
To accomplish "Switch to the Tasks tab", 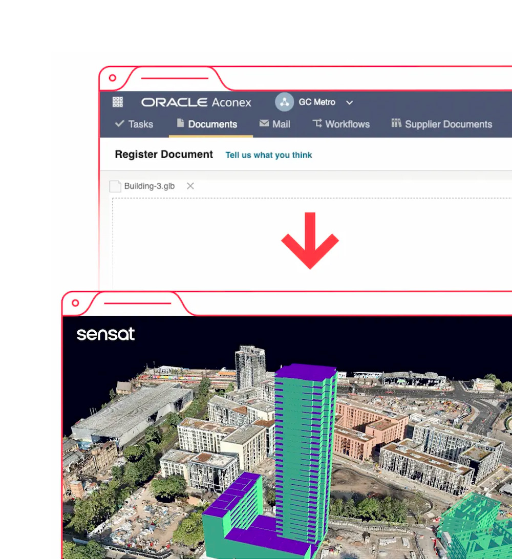I will tap(139, 124).
